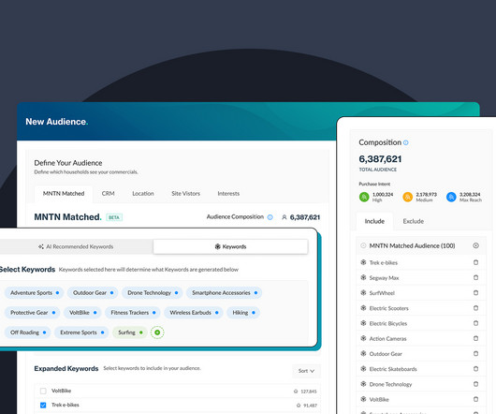Open the Location tab
496x414 pixels.
143,194
